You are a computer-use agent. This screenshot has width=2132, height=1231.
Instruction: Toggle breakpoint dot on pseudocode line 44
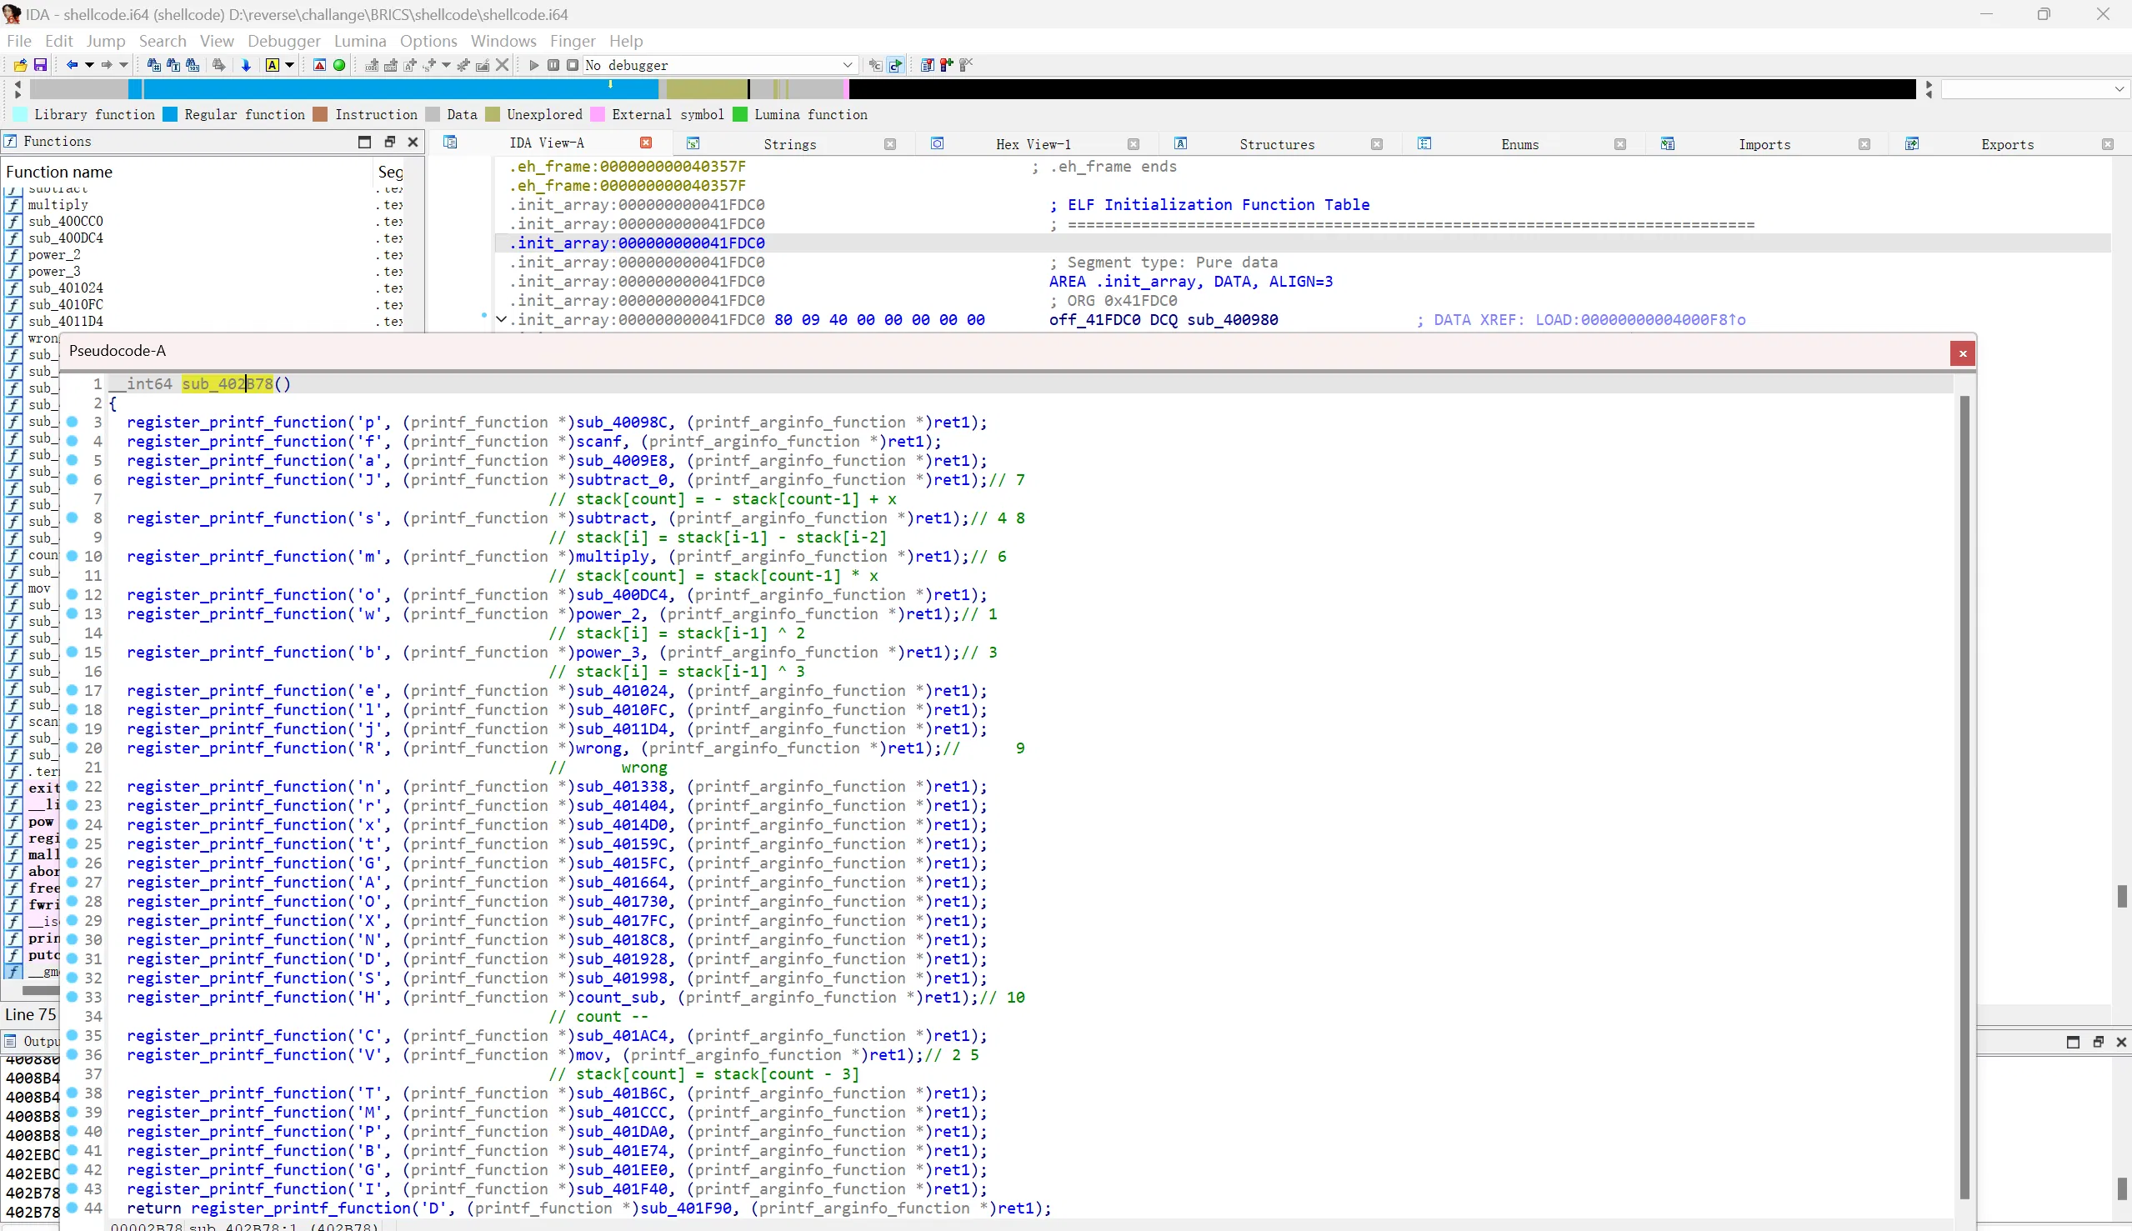(x=73, y=1208)
